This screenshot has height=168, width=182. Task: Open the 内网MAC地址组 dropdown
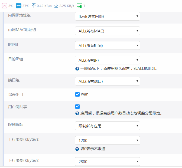(108, 31)
